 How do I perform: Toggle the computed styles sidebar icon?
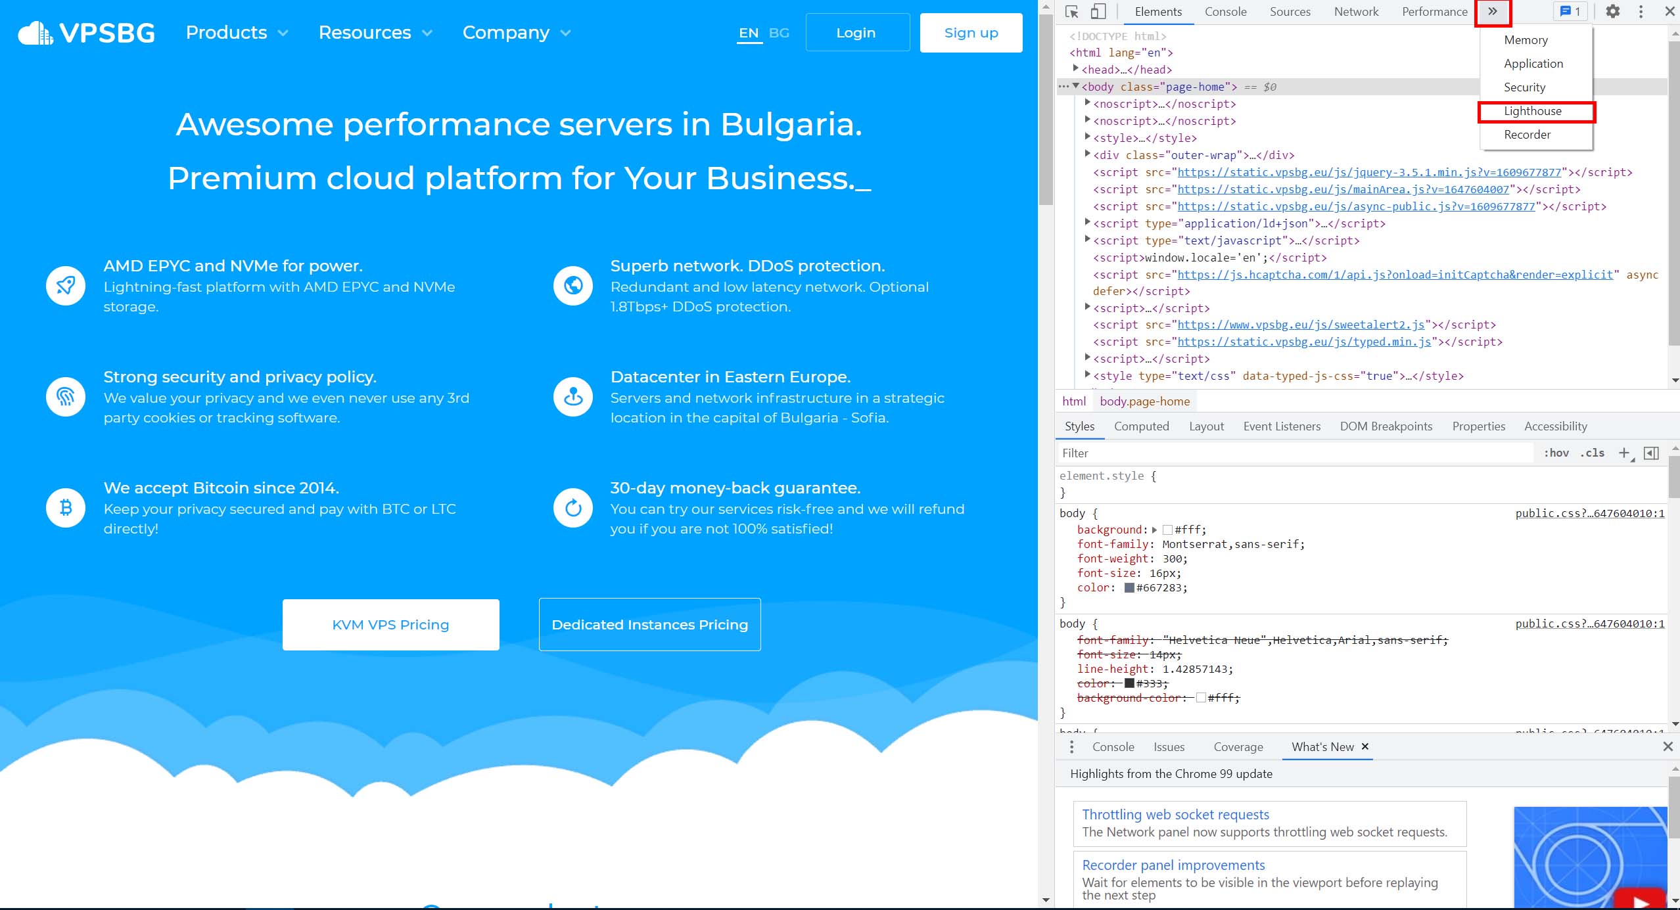[1651, 453]
